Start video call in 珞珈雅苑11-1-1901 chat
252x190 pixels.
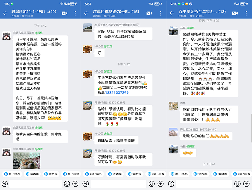64,13
